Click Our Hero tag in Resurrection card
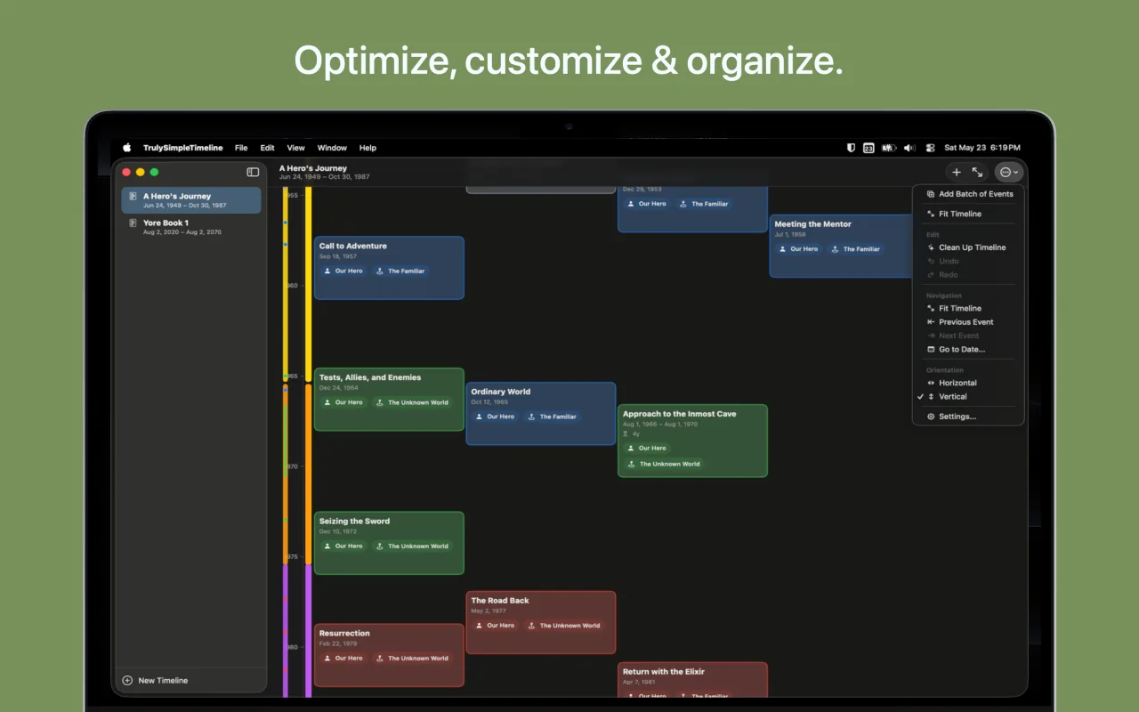Image resolution: width=1139 pixels, height=712 pixels. [x=343, y=658]
